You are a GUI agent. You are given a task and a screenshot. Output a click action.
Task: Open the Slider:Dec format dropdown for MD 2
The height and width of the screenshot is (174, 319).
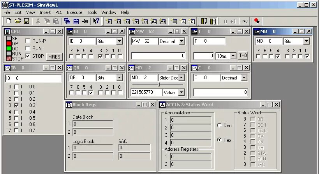click(182, 78)
